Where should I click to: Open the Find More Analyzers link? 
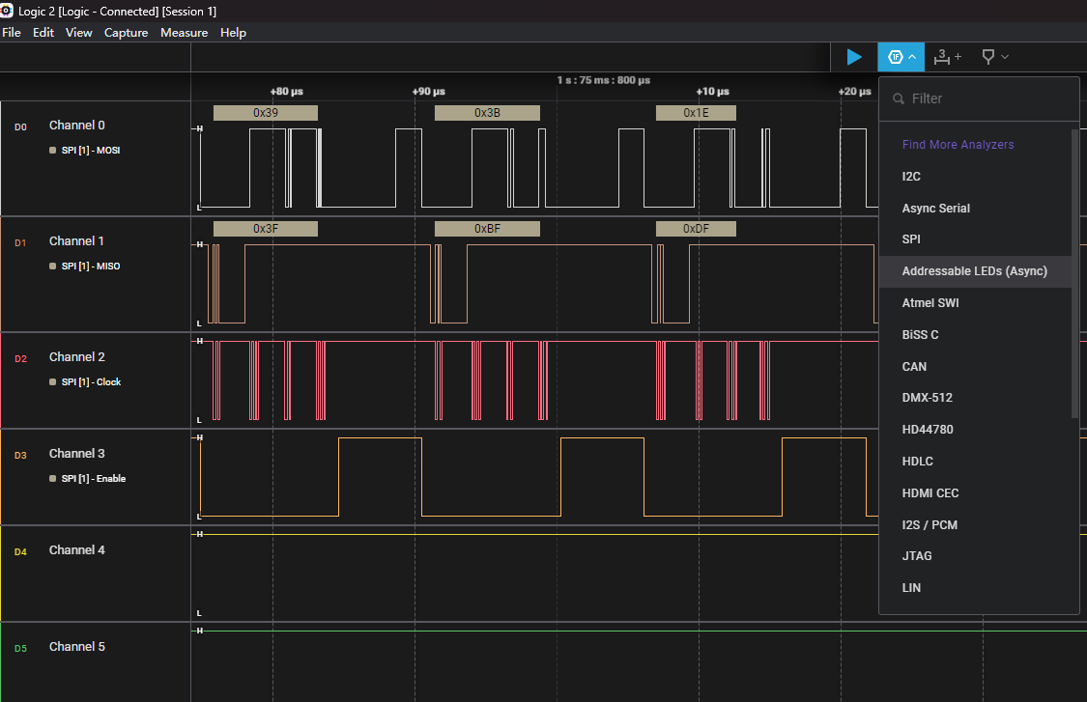(958, 145)
